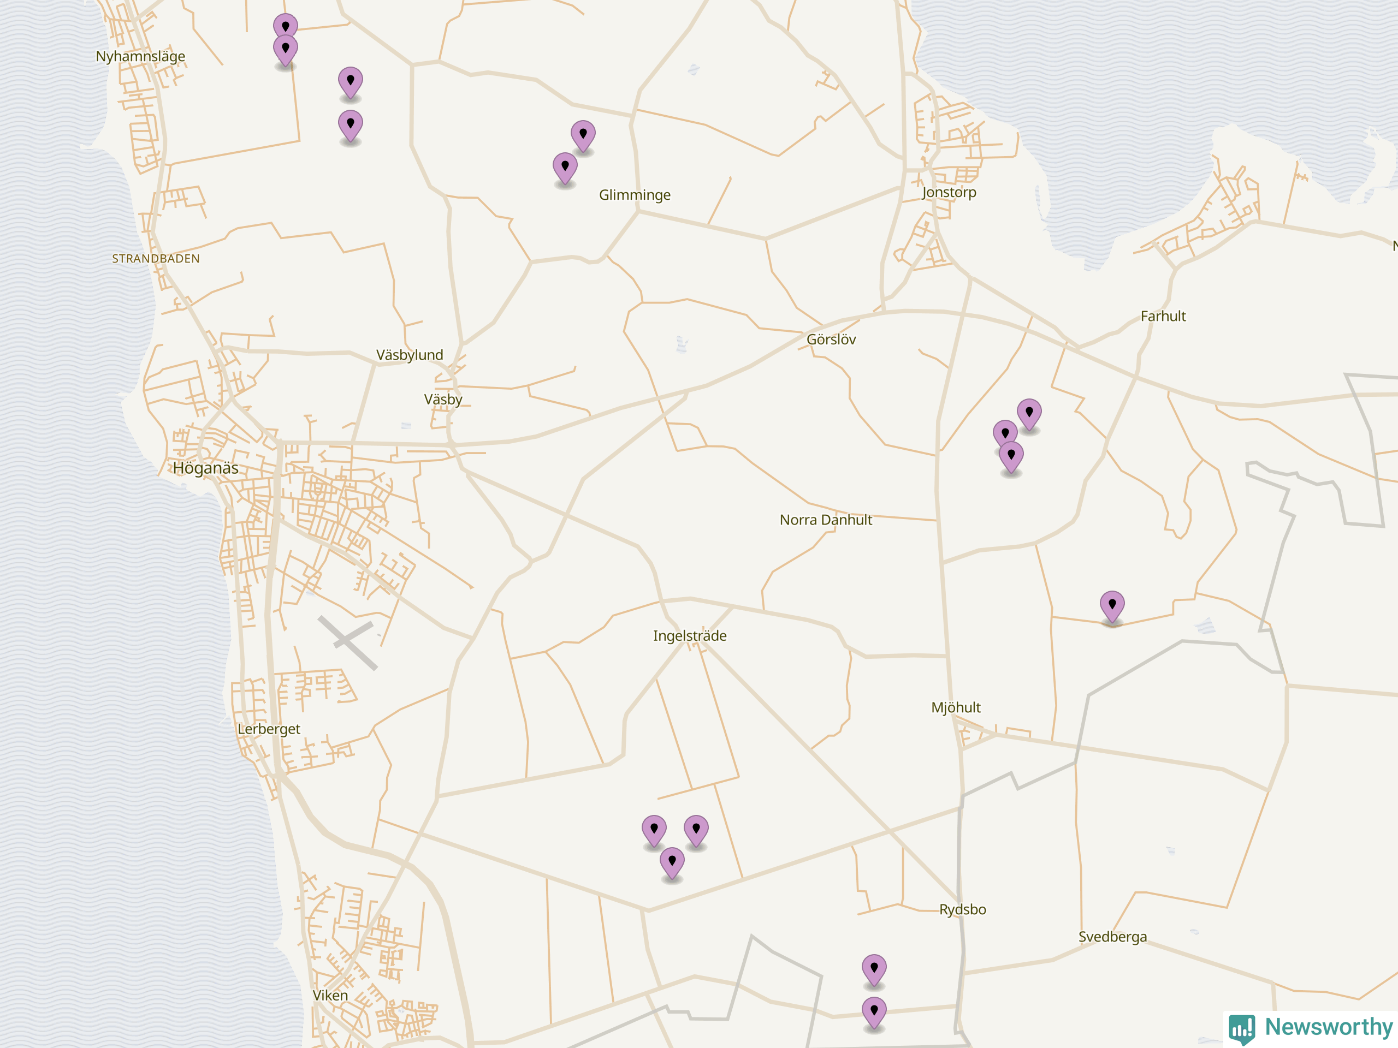
Task: Click the airfield runway symbol near Höganäs
Action: point(348,642)
